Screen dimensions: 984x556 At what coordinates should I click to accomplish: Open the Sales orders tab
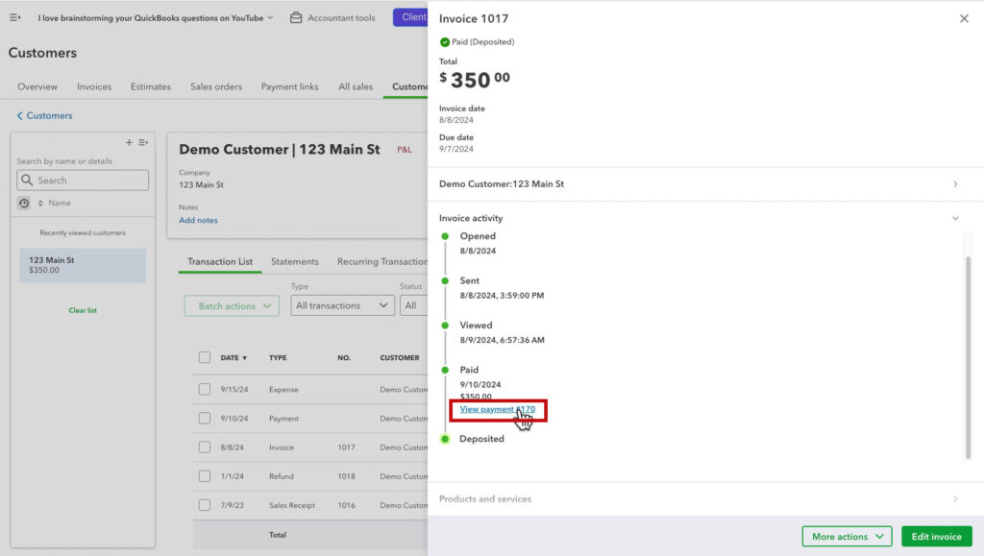click(215, 85)
